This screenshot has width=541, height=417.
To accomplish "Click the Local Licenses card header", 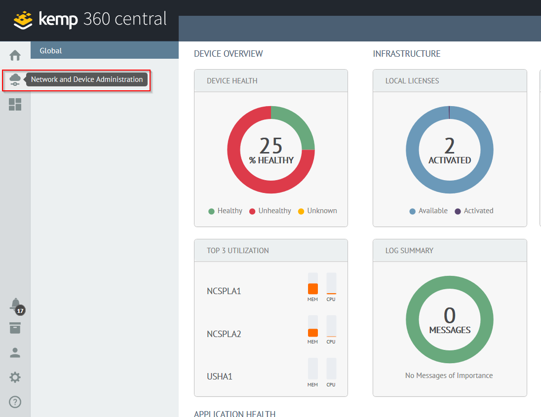I will click(x=450, y=81).
